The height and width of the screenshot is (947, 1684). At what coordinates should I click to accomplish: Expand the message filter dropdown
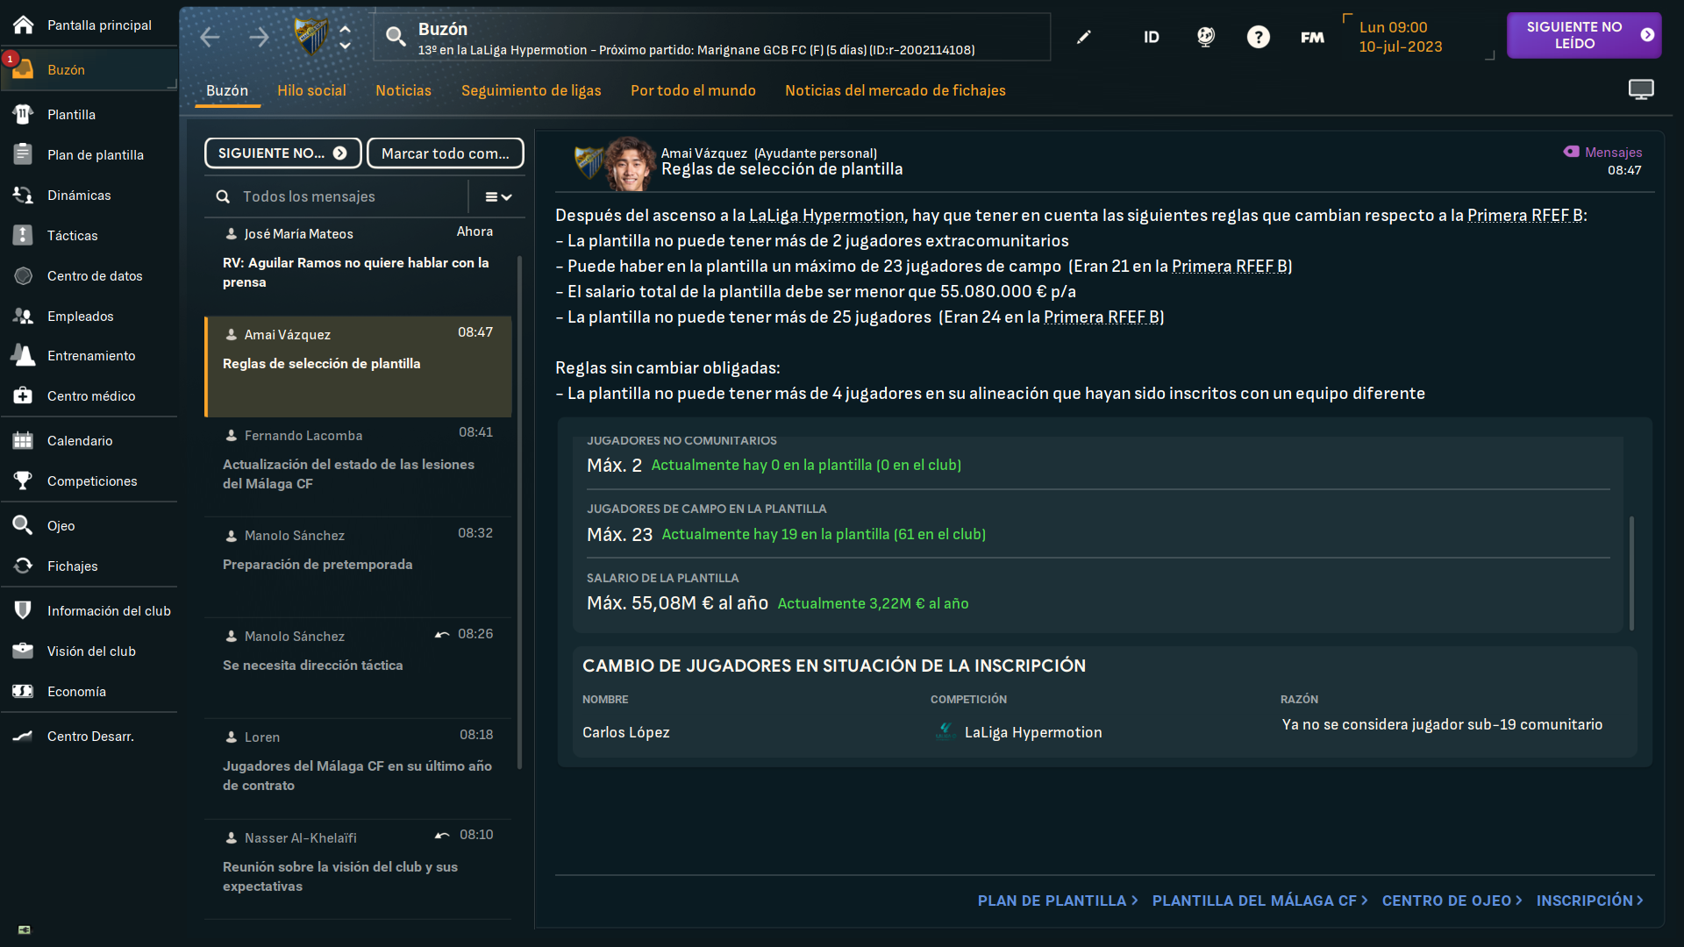click(498, 197)
